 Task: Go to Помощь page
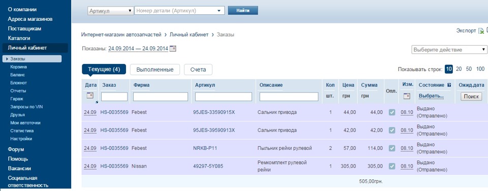tap(18, 159)
